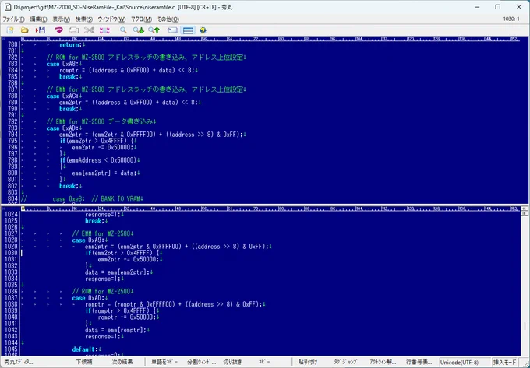Click the grayed-out Redo icon
This screenshot has width=530, height=368.
click(x=74, y=30)
